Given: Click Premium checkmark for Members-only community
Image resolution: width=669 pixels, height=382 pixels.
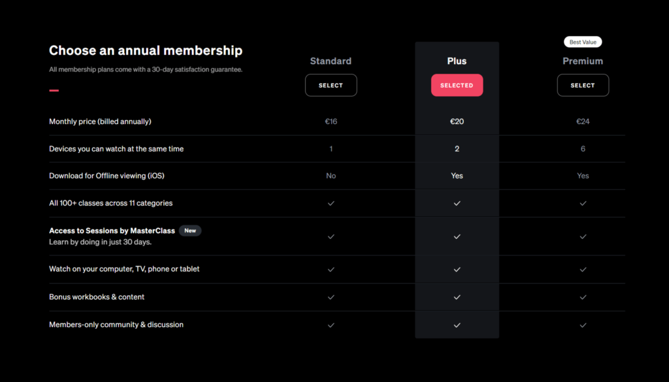Looking at the screenshot, I should click(583, 325).
